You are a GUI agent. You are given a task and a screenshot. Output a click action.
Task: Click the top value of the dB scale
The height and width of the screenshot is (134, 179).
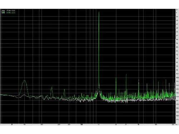(177, 10)
